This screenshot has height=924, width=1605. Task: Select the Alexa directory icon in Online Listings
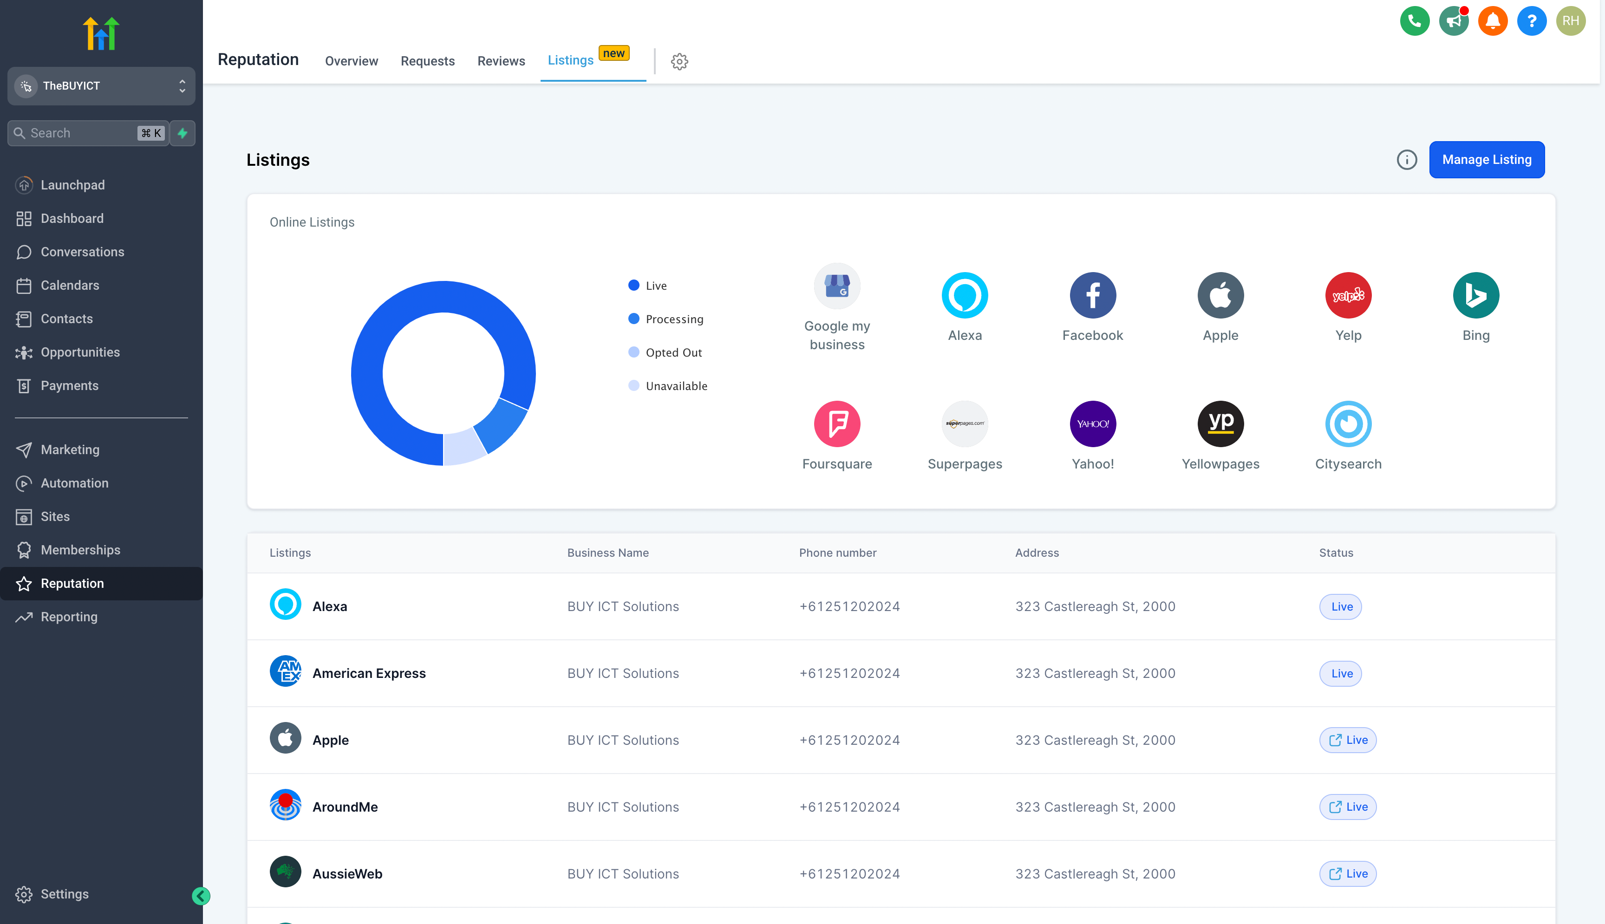[x=965, y=295]
